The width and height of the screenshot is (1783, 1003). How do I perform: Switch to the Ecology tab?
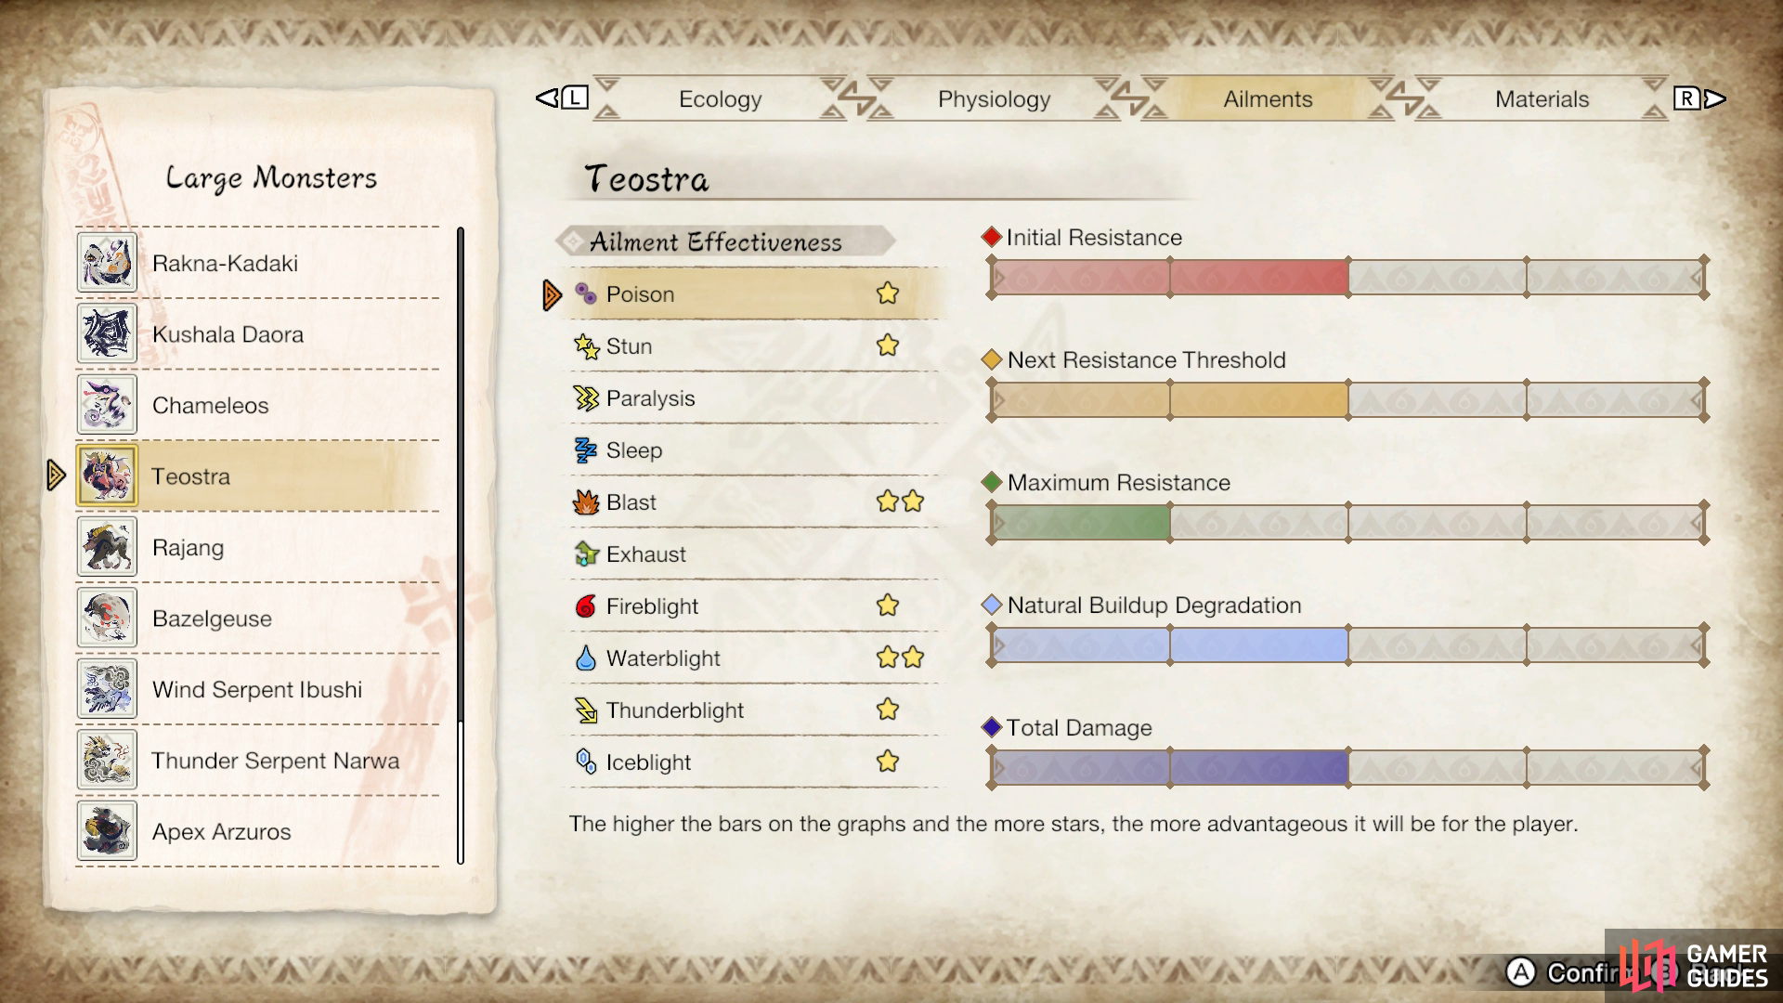click(720, 99)
